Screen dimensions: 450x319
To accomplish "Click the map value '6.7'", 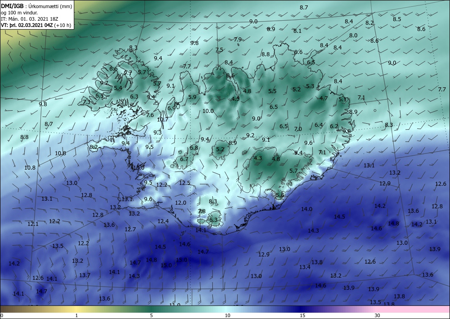I will coord(184,159).
